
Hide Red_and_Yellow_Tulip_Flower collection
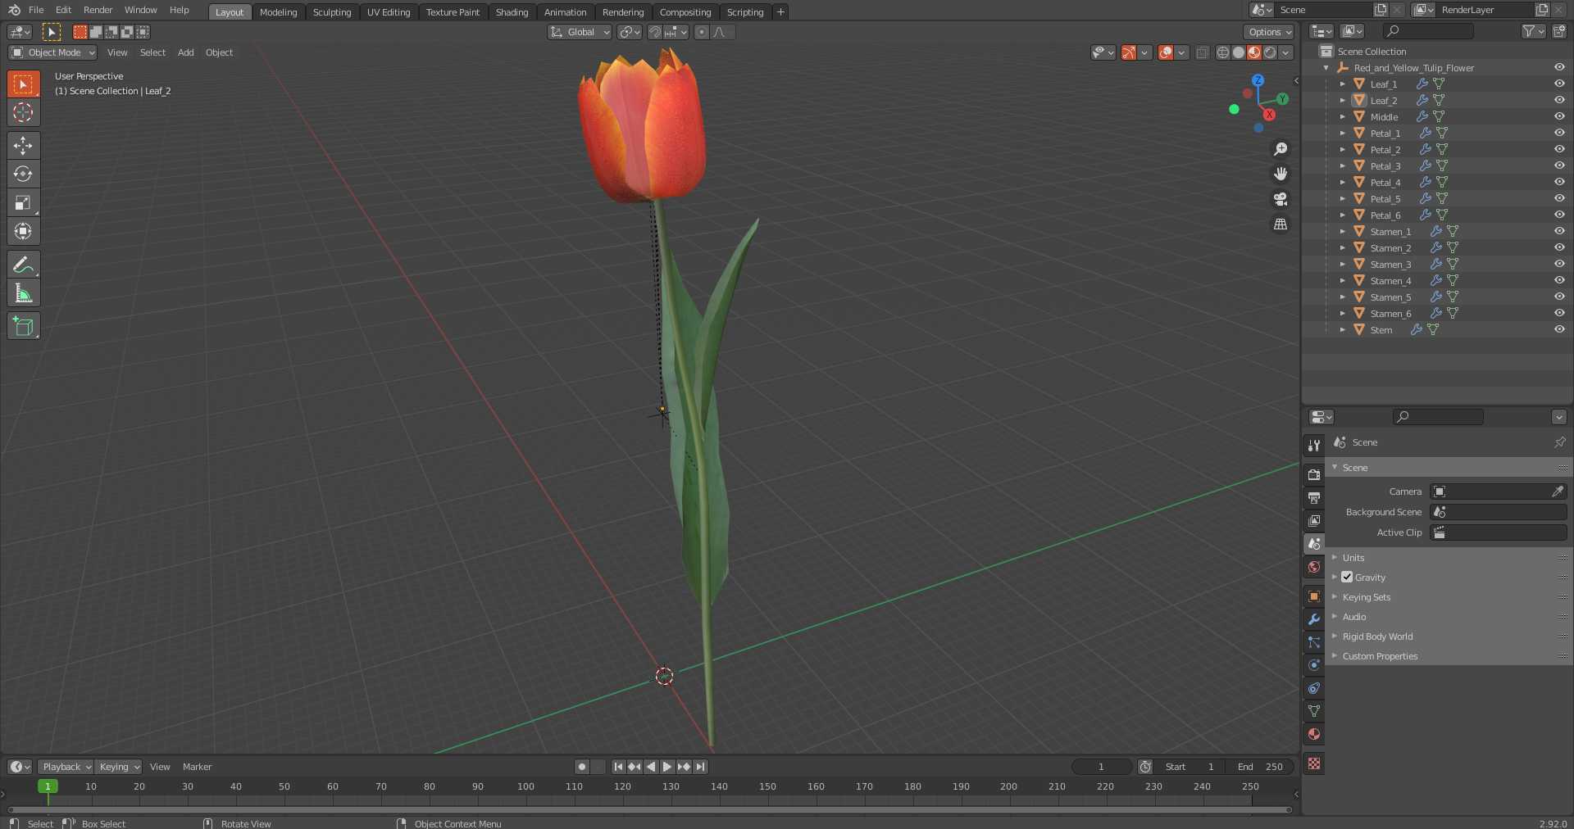[1558, 67]
